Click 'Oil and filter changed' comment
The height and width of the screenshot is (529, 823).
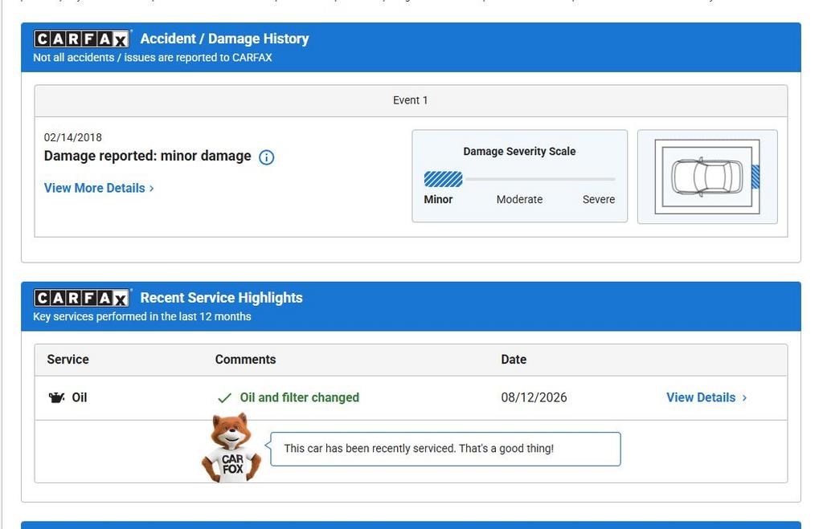pyautogui.click(x=300, y=397)
